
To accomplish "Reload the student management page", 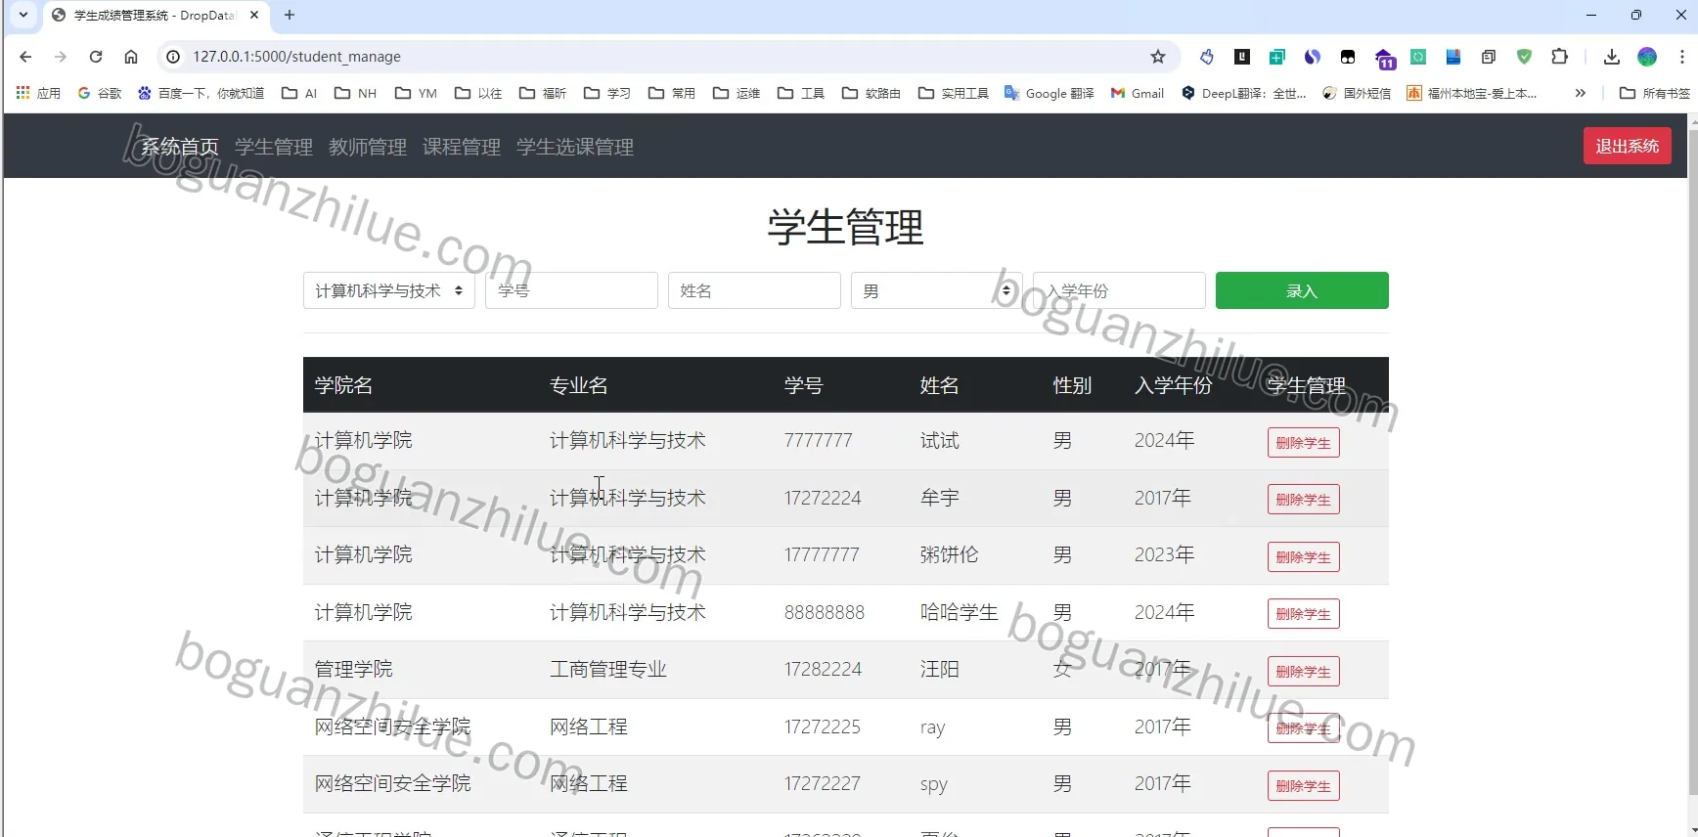I will 96,57.
